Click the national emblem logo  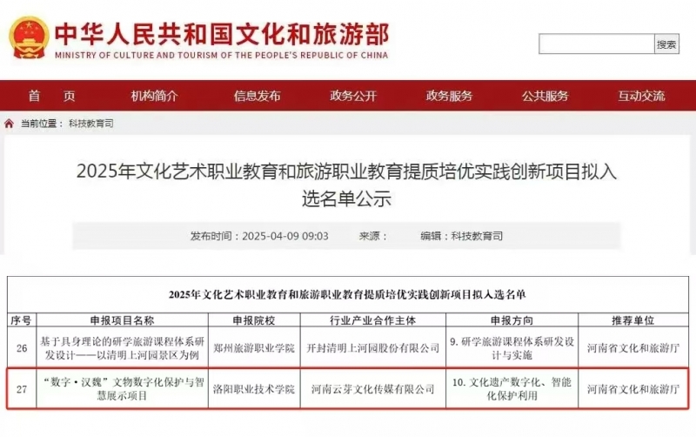coord(28,37)
